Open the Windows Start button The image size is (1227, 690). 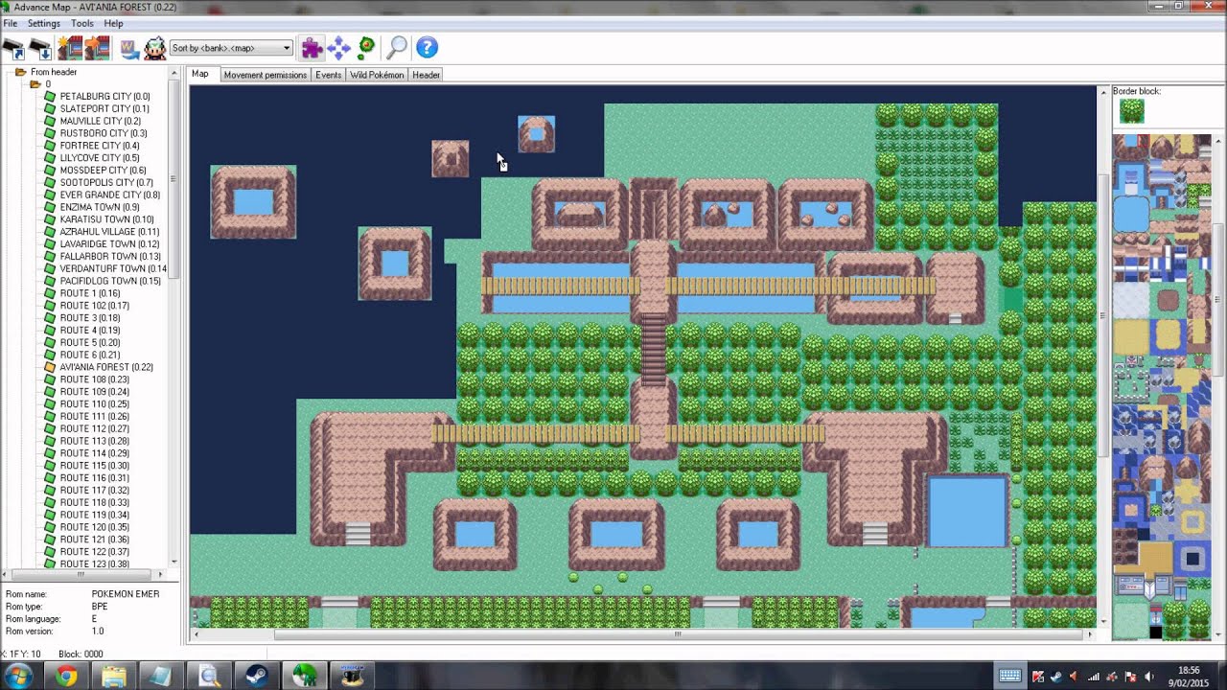[x=18, y=676]
